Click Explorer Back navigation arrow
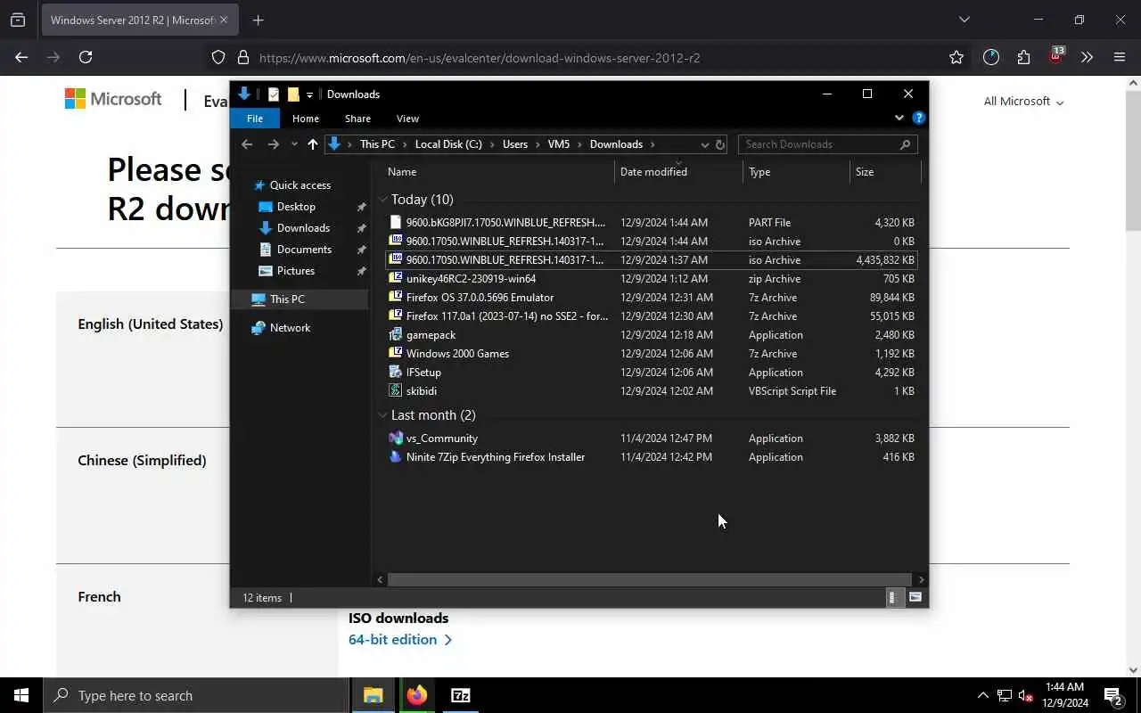This screenshot has height=713, width=1141. click(x=247, y=144)
